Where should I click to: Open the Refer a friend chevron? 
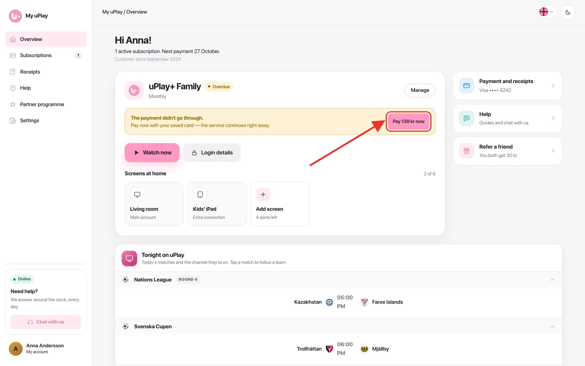point(553,151)
